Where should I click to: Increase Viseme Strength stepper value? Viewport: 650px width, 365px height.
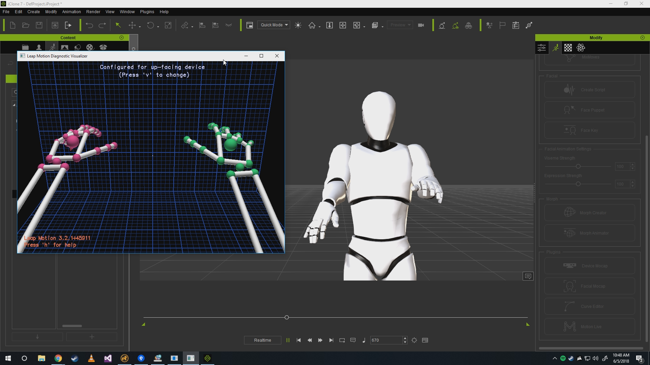632,165
